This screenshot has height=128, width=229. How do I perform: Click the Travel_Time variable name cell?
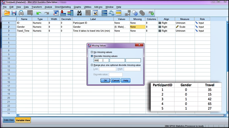point(24,31)
